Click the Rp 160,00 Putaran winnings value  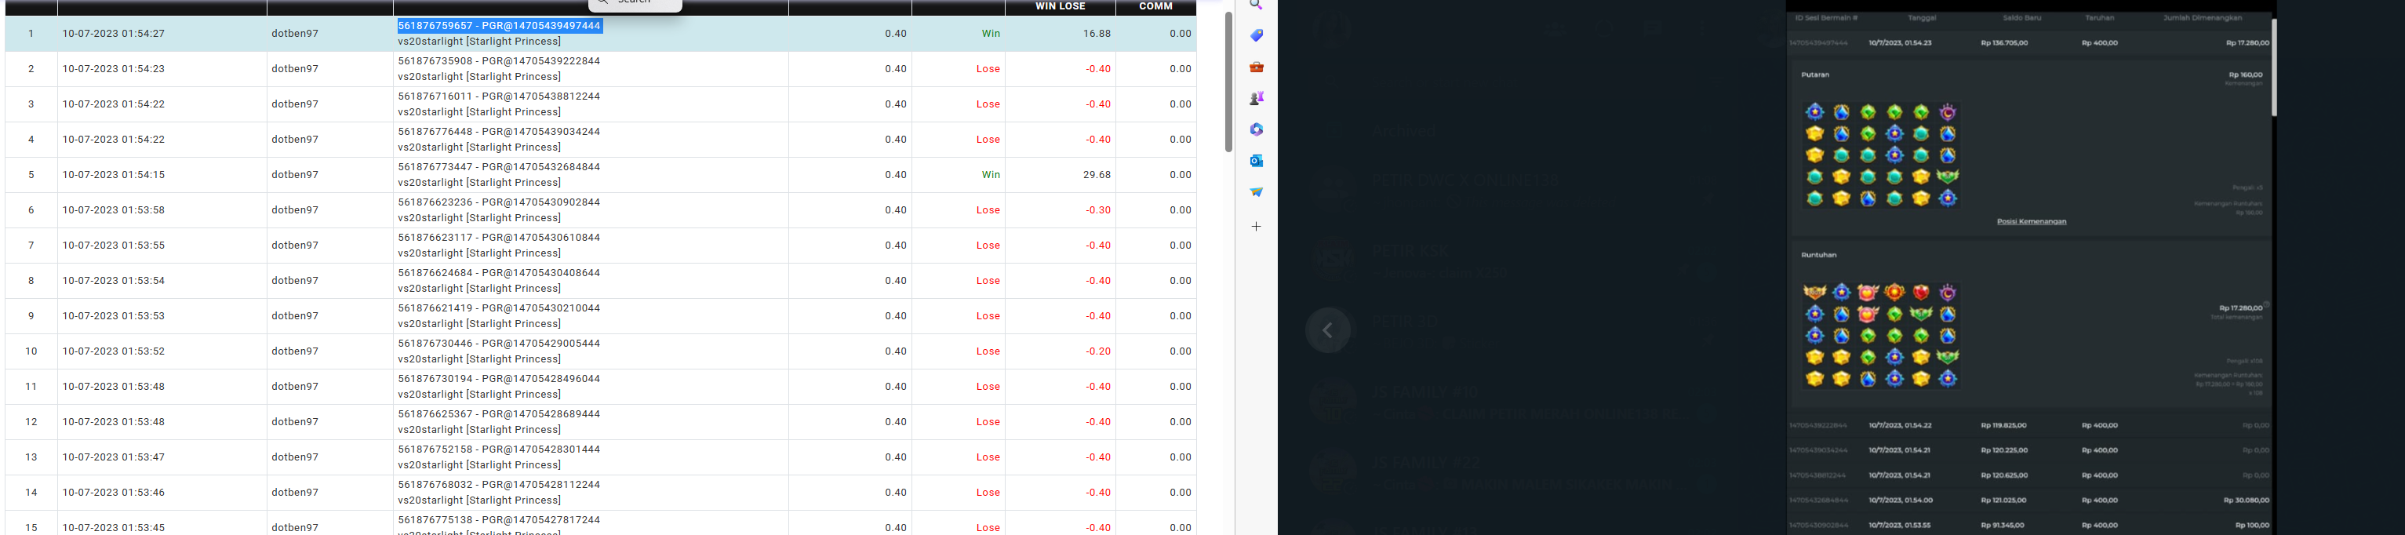(x=2245, y=75)
